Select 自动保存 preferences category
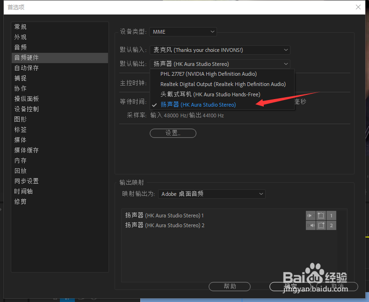 click(60, 68)
